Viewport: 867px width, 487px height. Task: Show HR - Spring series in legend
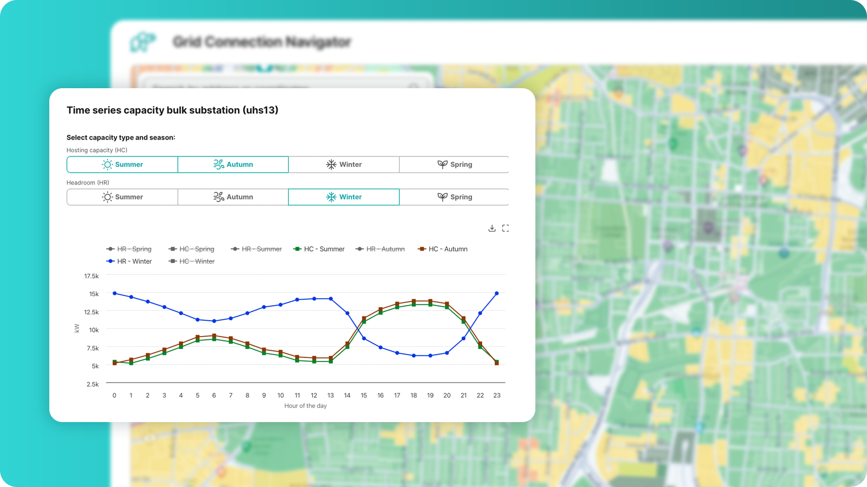pyautogui.click(x=129, y=249)
